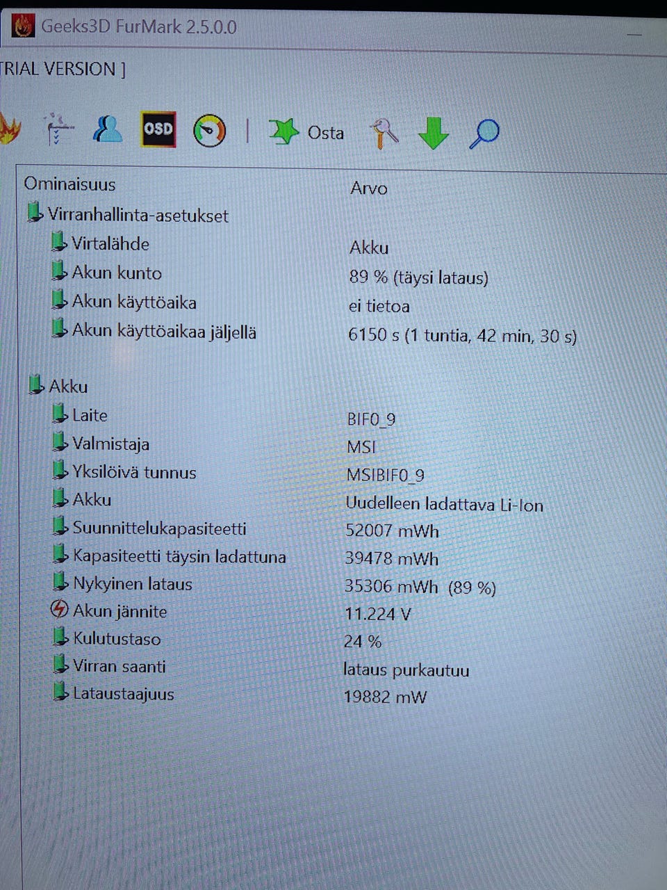
Task: Click the green star icon next to Osta
Action: tap(283, 131)
